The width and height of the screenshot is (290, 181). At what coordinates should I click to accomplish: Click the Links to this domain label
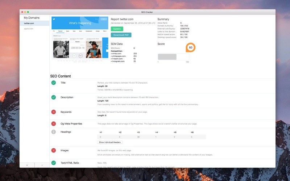coord(166,31)
